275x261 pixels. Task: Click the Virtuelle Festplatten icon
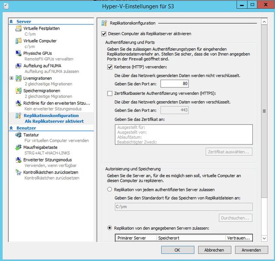click(18, 28)
